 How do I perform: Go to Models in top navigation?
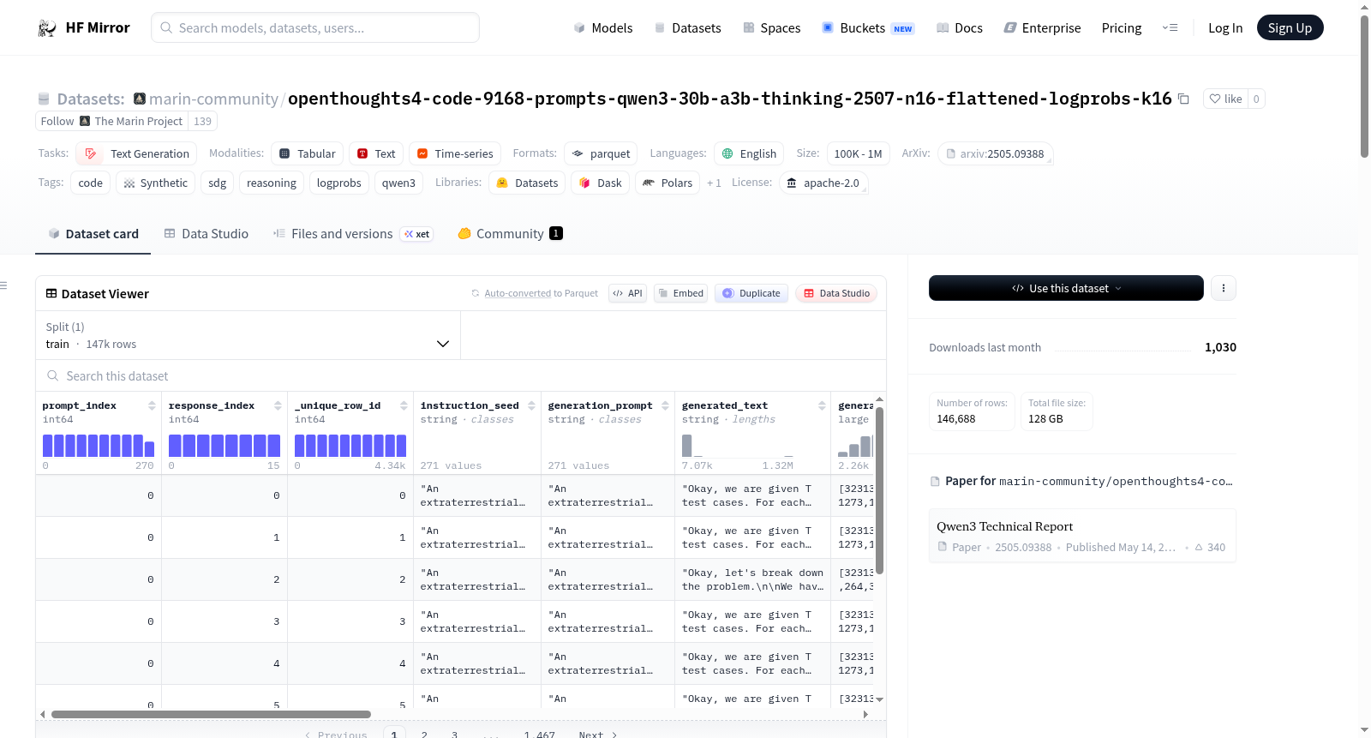(603, 27)
